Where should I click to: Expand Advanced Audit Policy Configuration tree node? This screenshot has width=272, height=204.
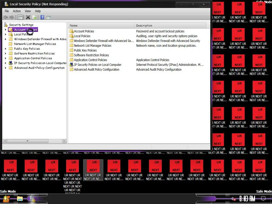point(6,68)
